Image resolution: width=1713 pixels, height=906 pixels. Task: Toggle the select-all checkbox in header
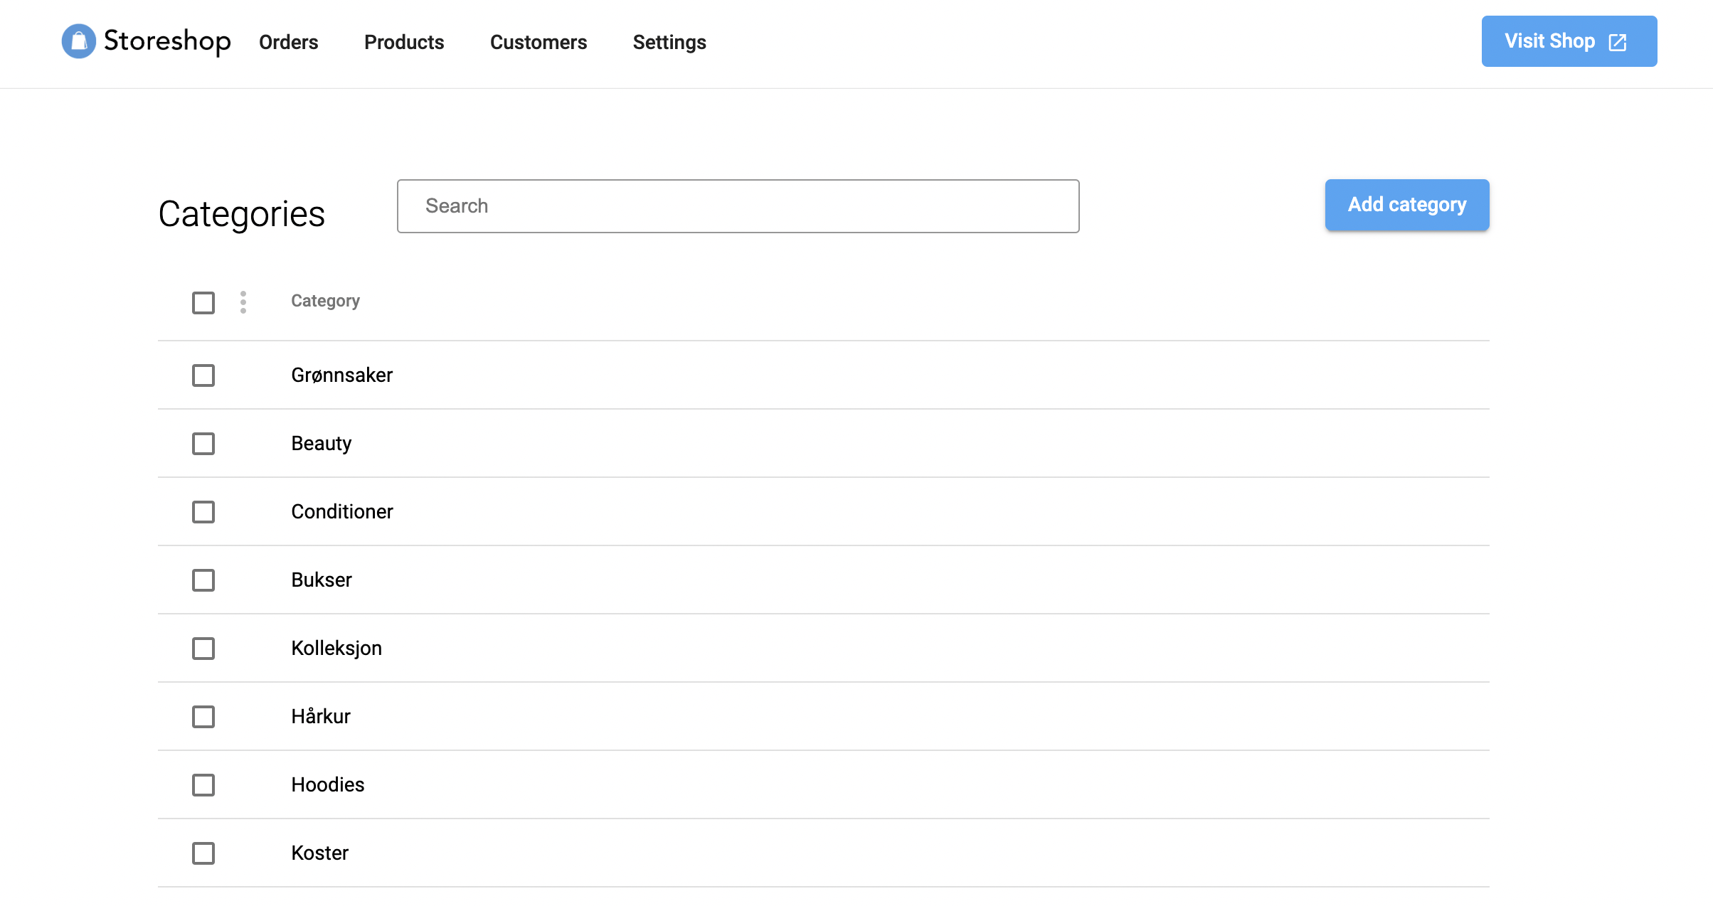point(203,302)
